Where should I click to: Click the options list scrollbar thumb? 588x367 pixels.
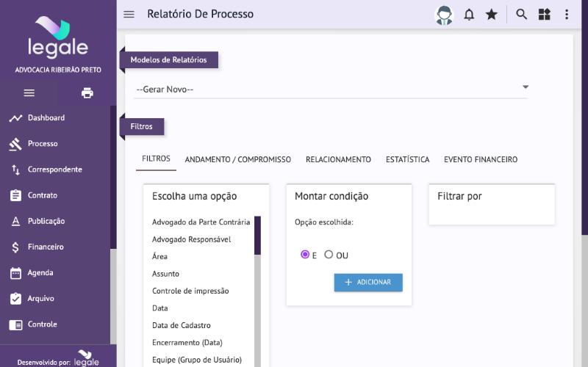point(258,236)
